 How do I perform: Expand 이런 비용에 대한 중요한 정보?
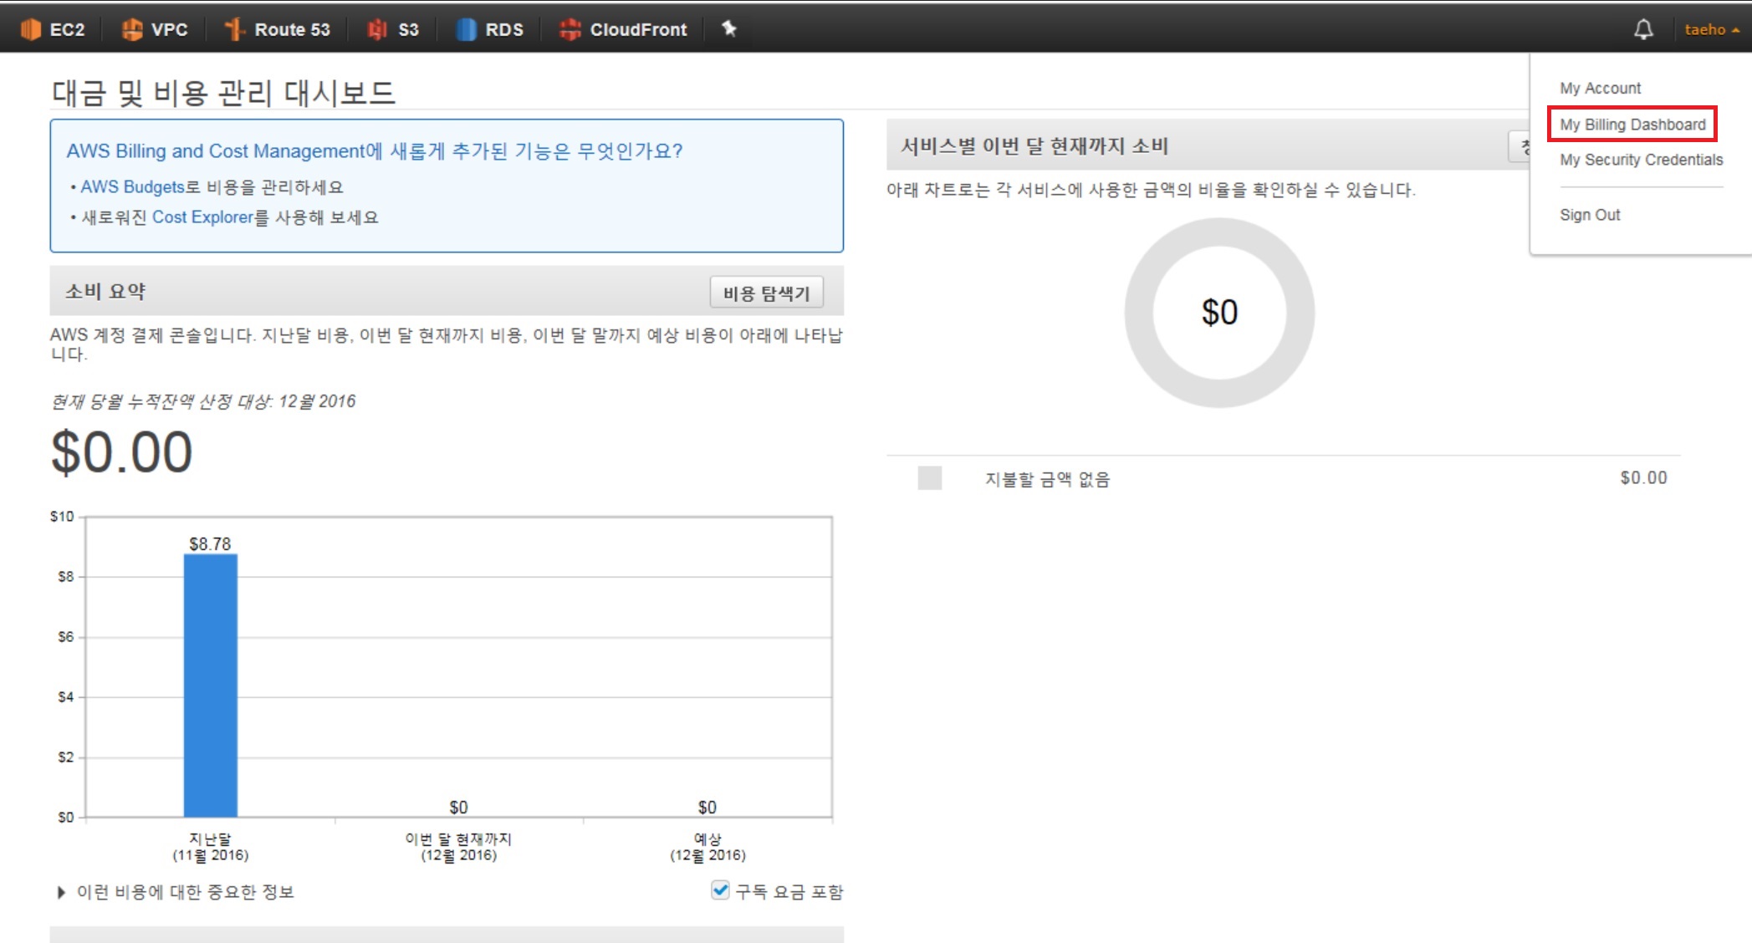[176, 892]
